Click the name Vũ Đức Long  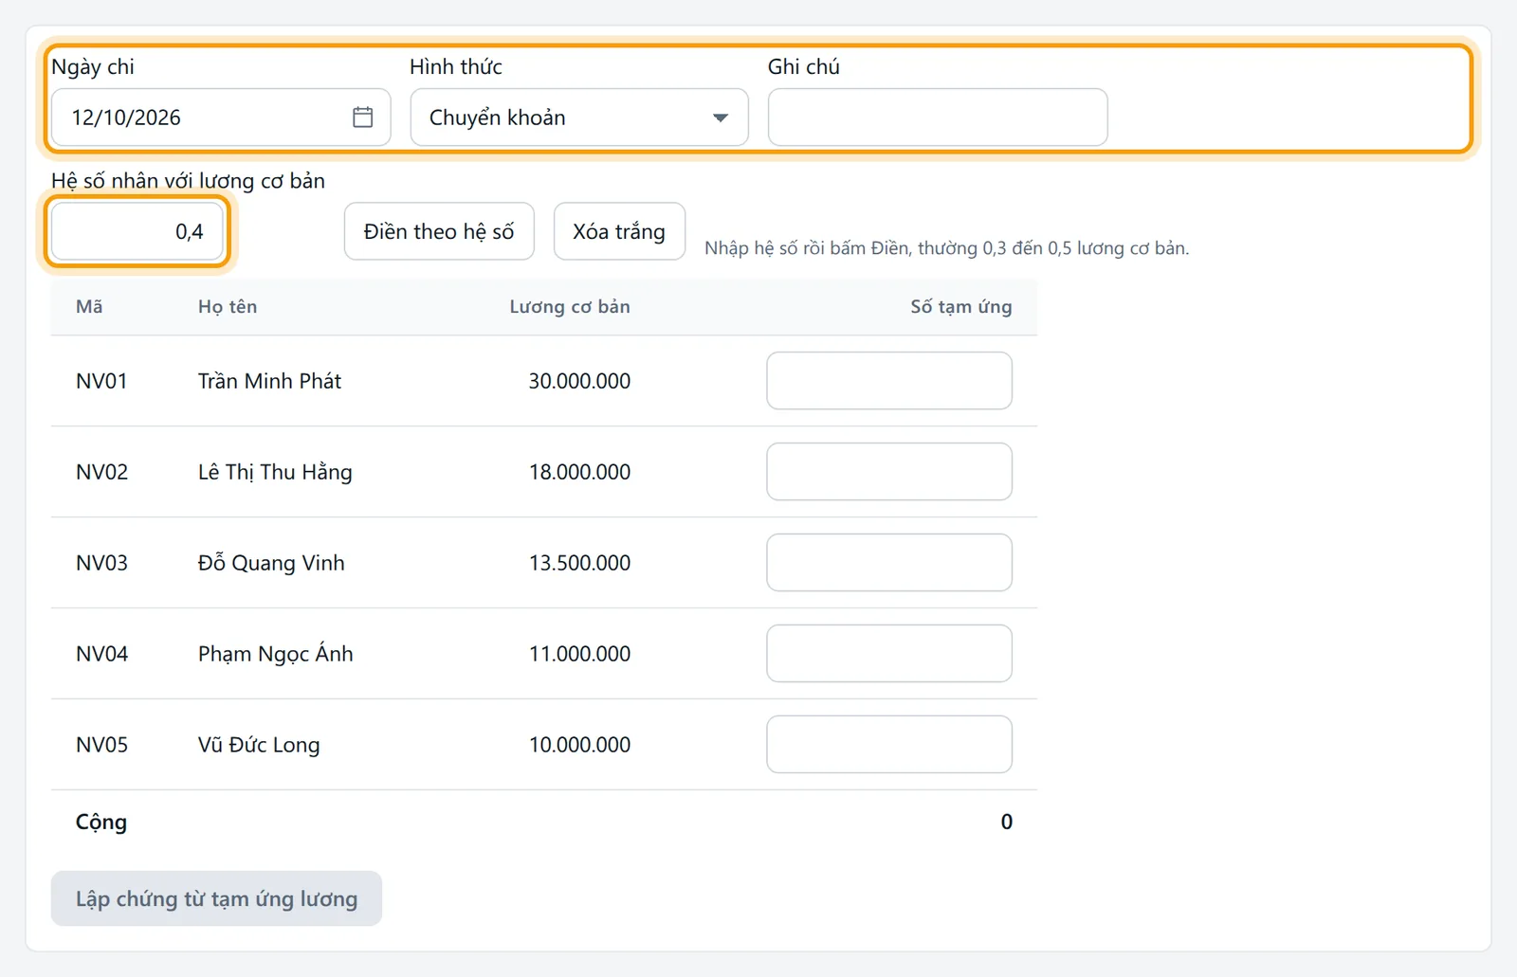pos(259,745)
